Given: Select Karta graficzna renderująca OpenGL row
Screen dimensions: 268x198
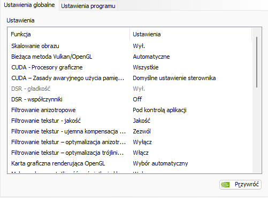Looking at the screenshot, I should coord(130,163).
